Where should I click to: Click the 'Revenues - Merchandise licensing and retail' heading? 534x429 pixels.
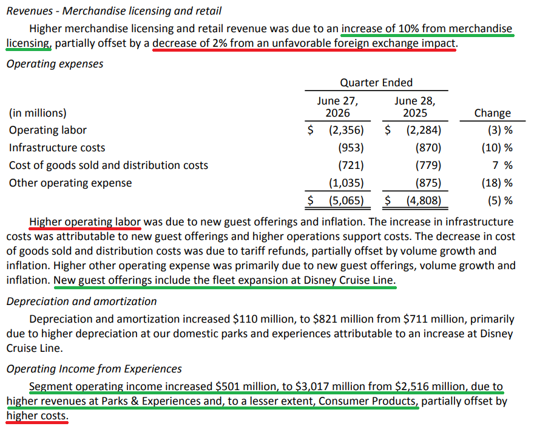click(x=113, y=11)
